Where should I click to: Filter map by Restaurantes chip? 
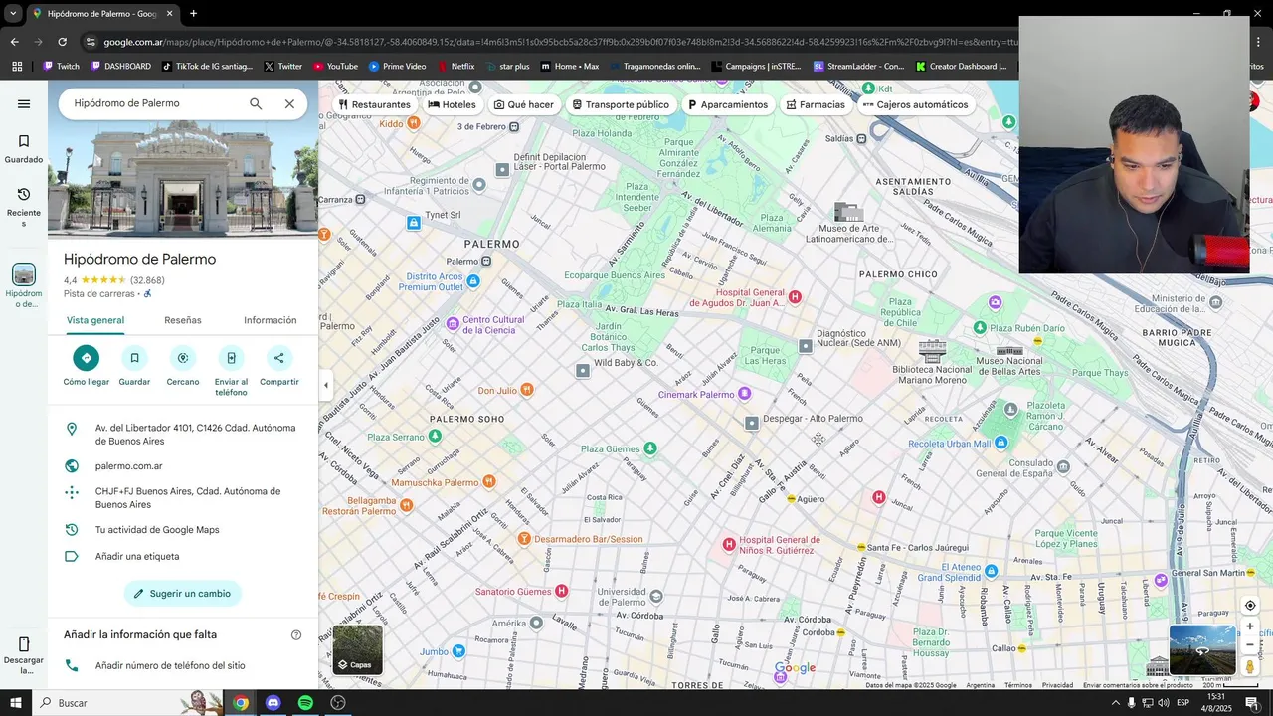click(x=374, y=104)
